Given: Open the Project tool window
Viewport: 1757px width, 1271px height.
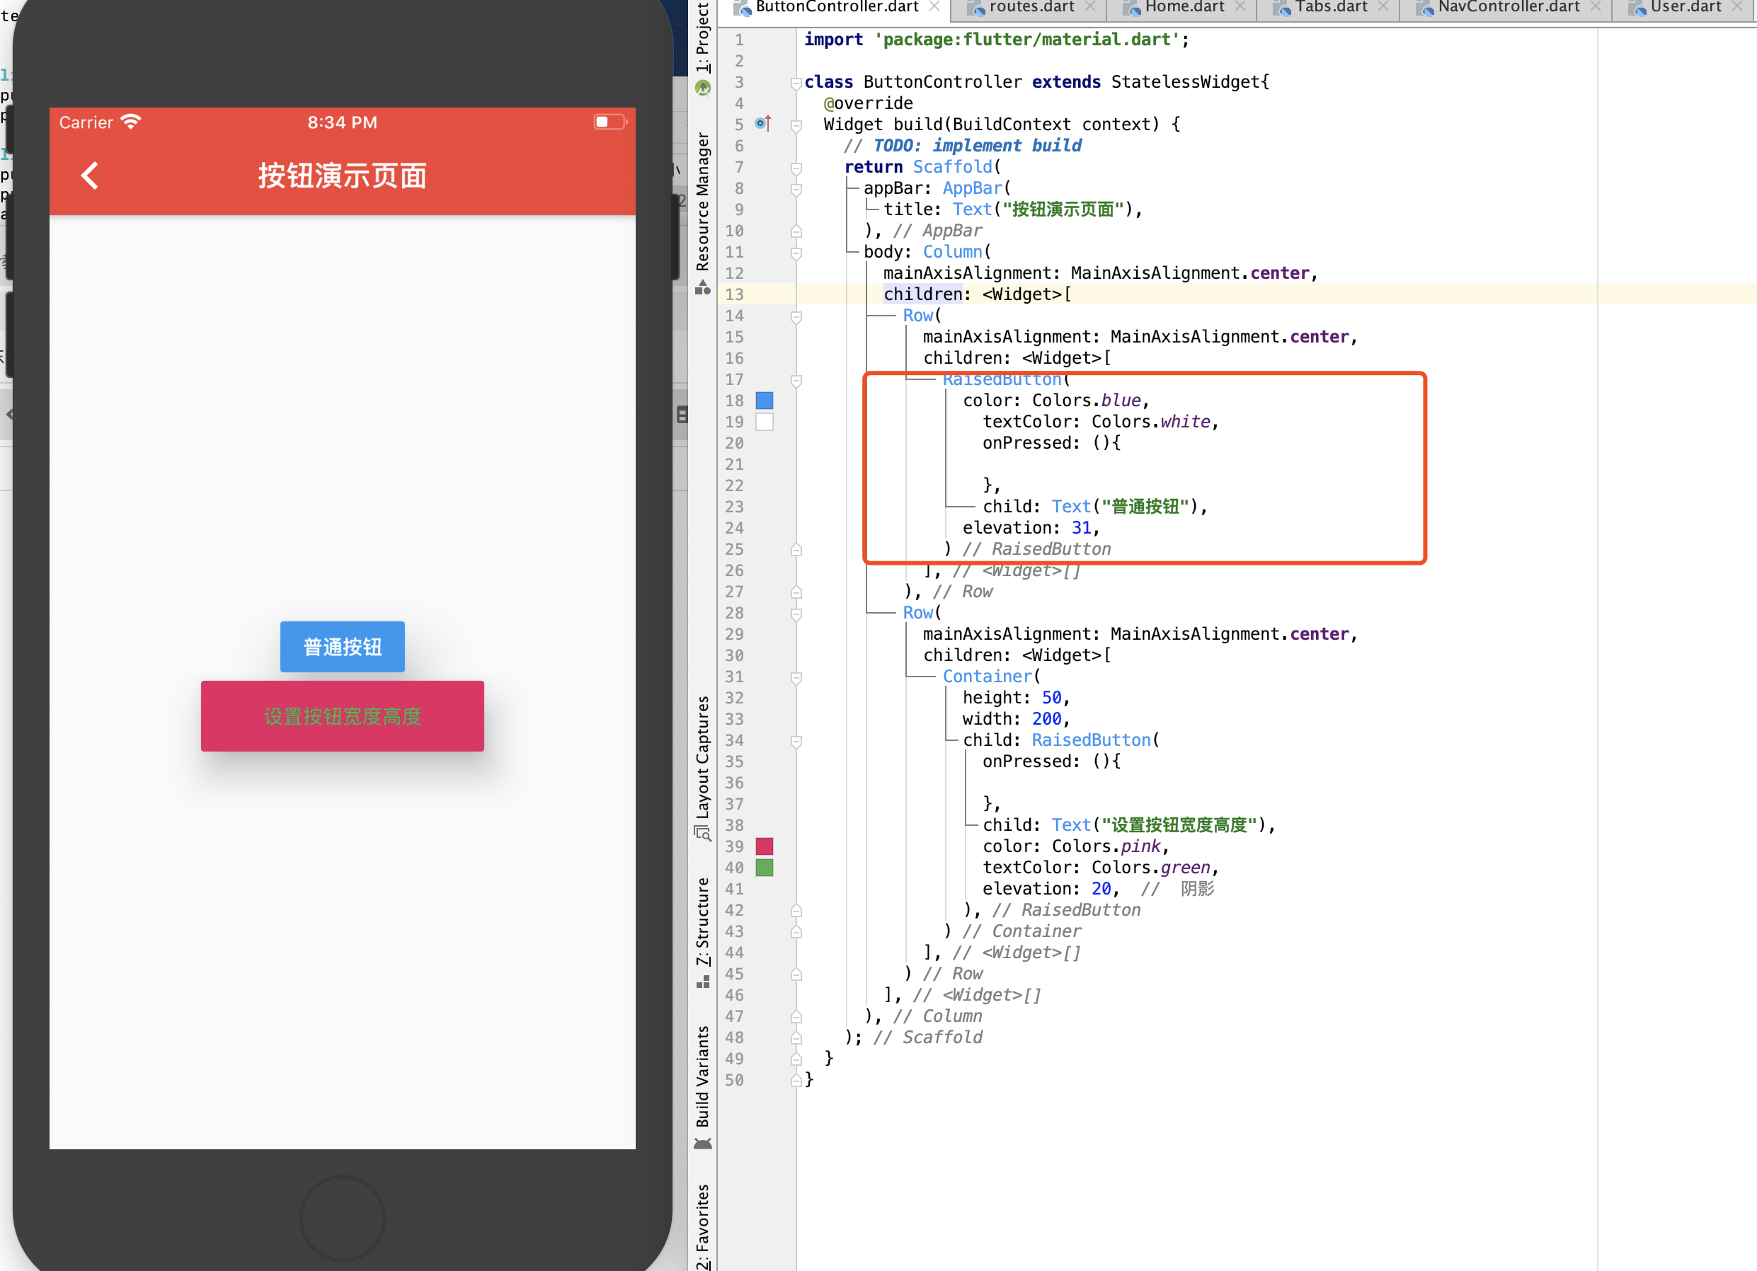Looking at the screenshot, I should pos(702,39).
